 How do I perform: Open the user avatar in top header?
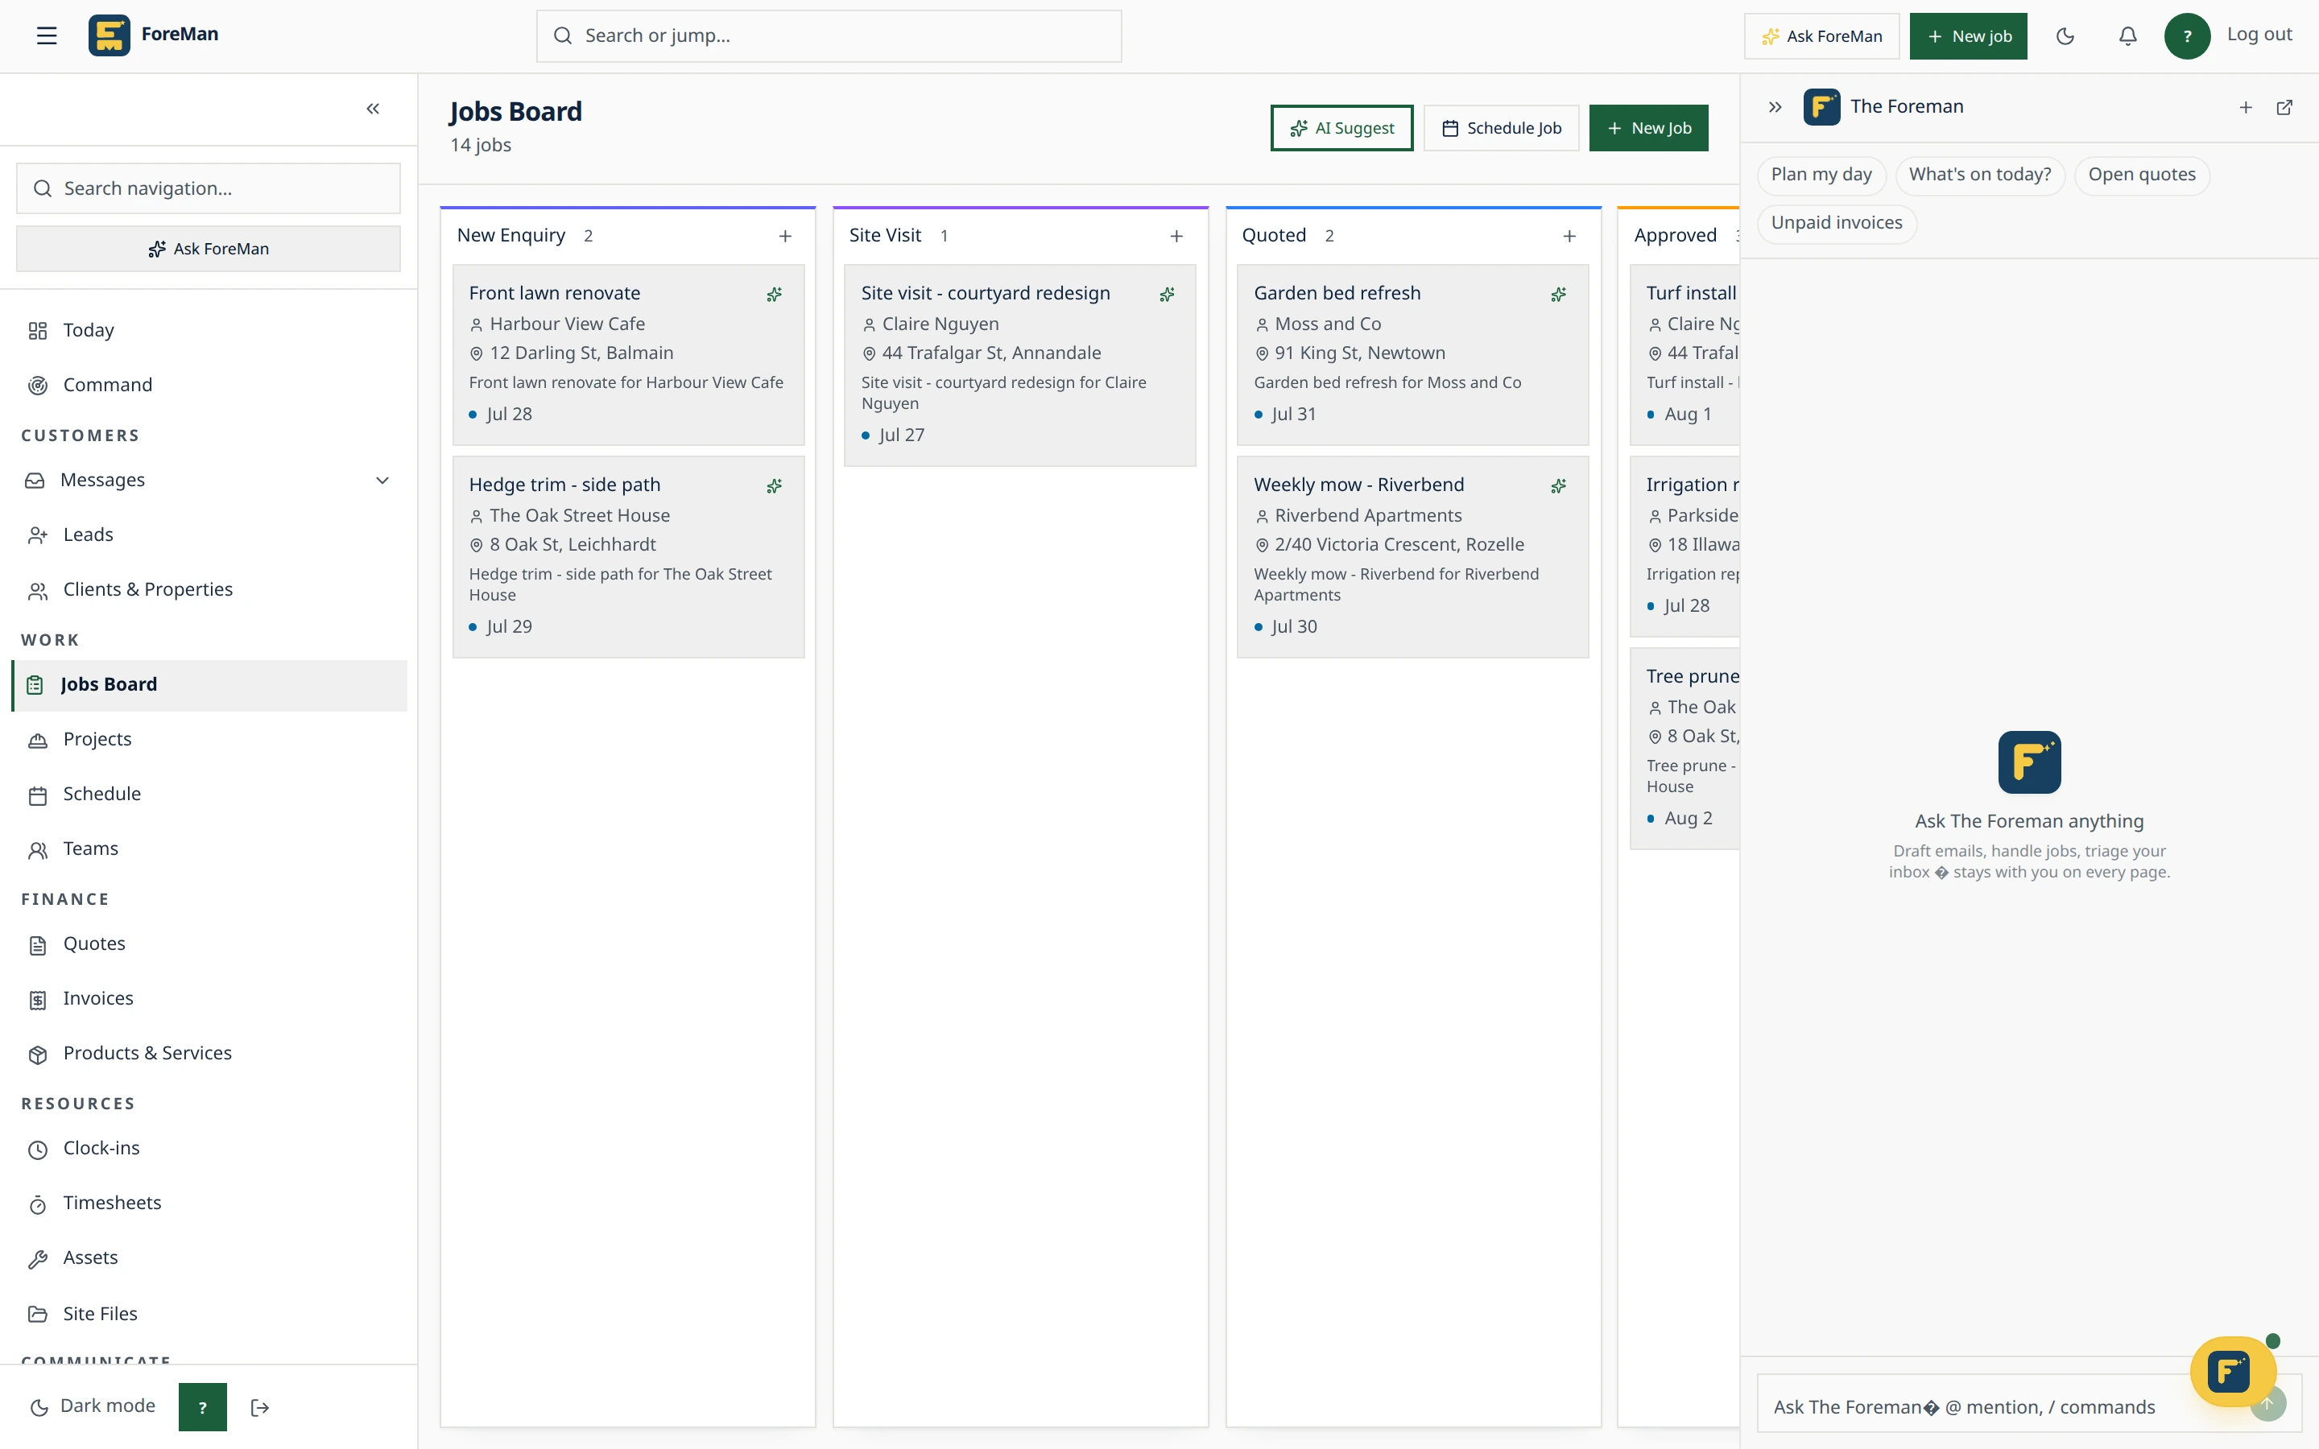2187,36
